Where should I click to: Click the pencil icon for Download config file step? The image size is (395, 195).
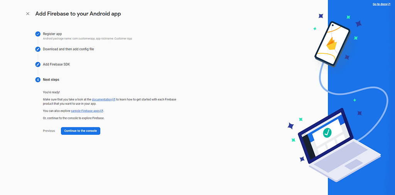(38, 49)
